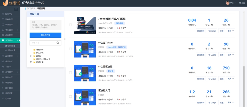This screenshot has width=247, height=107.
Task: Click the 账户管理 dollar sign icon
Action: pyautogui.click(x=3, y=88)
